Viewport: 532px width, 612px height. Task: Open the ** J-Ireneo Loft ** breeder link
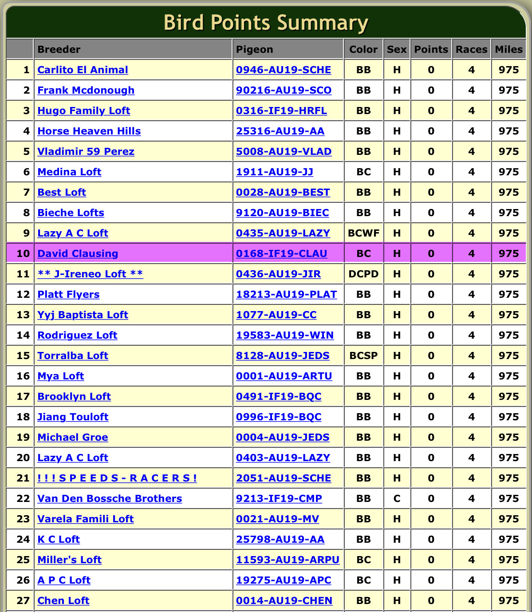[x=90, y=274]
